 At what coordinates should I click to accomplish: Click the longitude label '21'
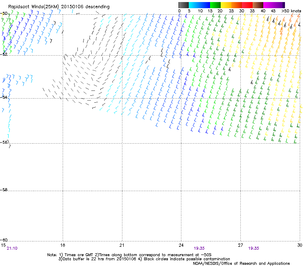[122, 245]
